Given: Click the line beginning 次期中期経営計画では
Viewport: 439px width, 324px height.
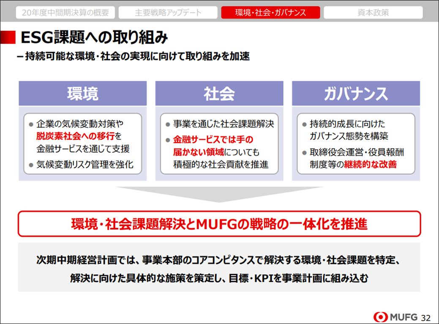Looking at the screenshot, I should tap(218, 260).
